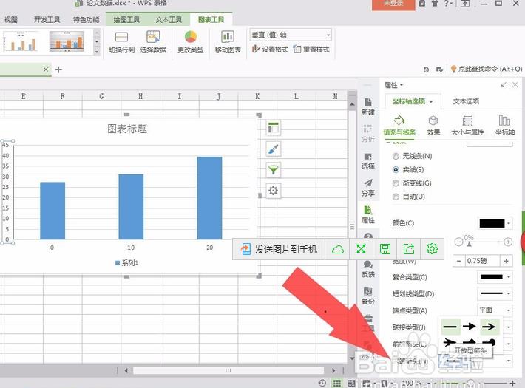Screen dimensions: 525x388
Task: Click 重置样式 reset style button
Action: click(x=311, y=50)
